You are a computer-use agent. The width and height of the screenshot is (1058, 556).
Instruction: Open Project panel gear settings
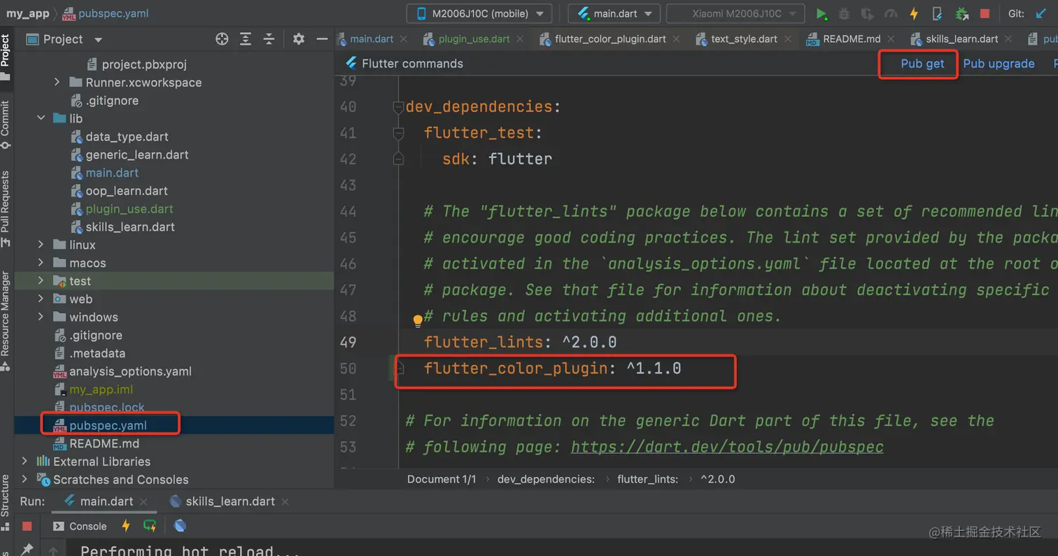[299, 39]
